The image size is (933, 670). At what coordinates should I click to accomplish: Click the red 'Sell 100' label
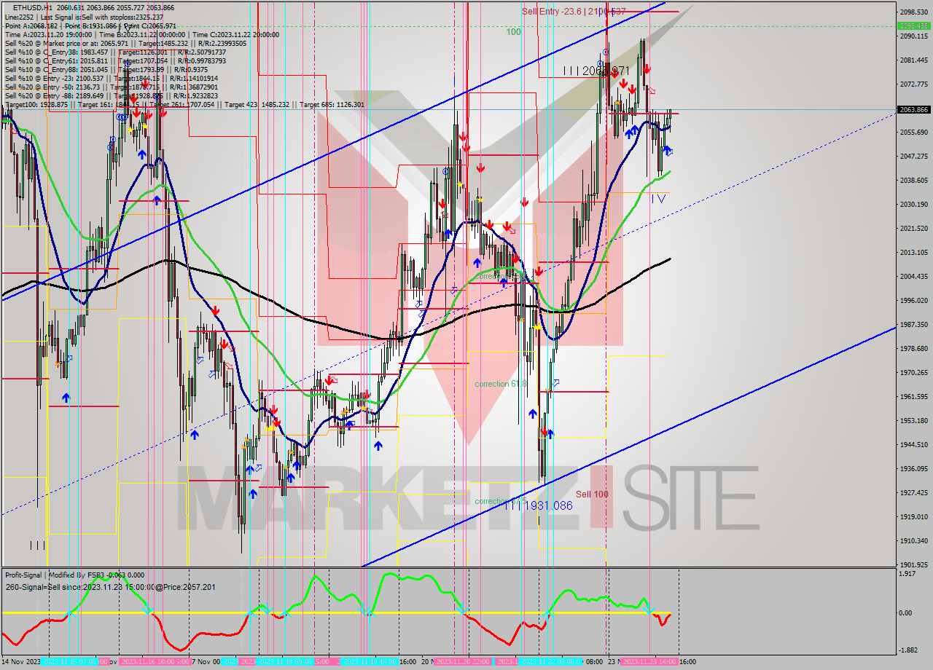click(592, 494)
